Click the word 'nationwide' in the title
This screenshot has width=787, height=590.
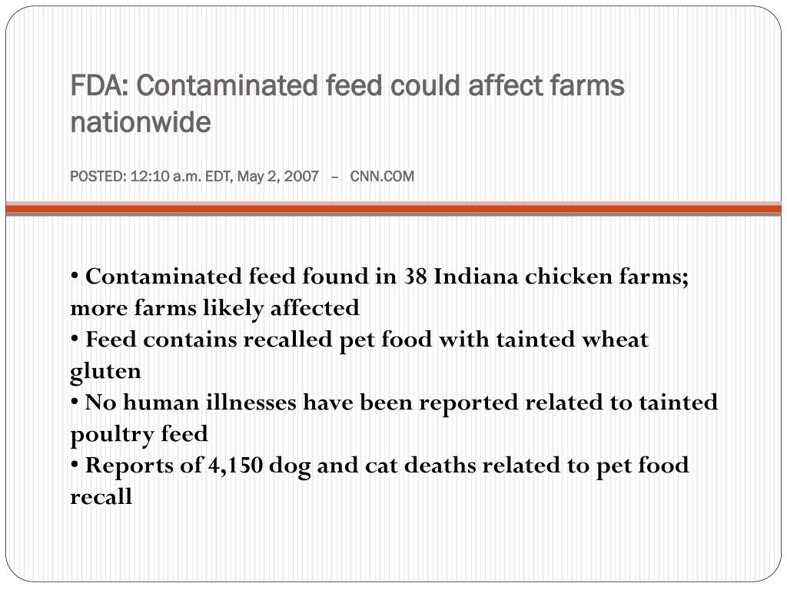(x=141, y=122)
